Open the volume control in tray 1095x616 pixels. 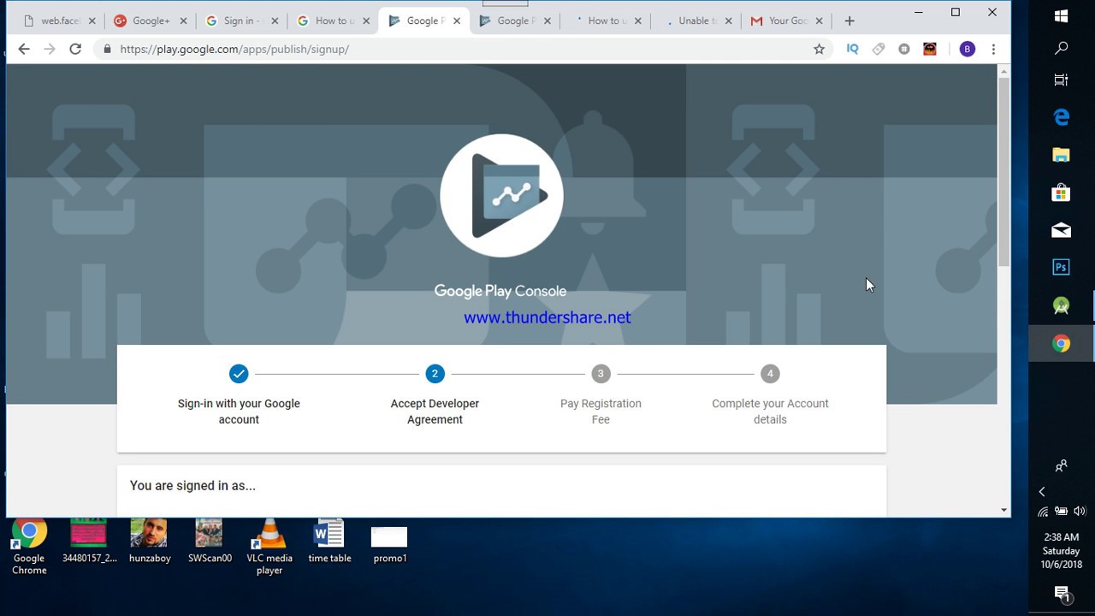1079,512
